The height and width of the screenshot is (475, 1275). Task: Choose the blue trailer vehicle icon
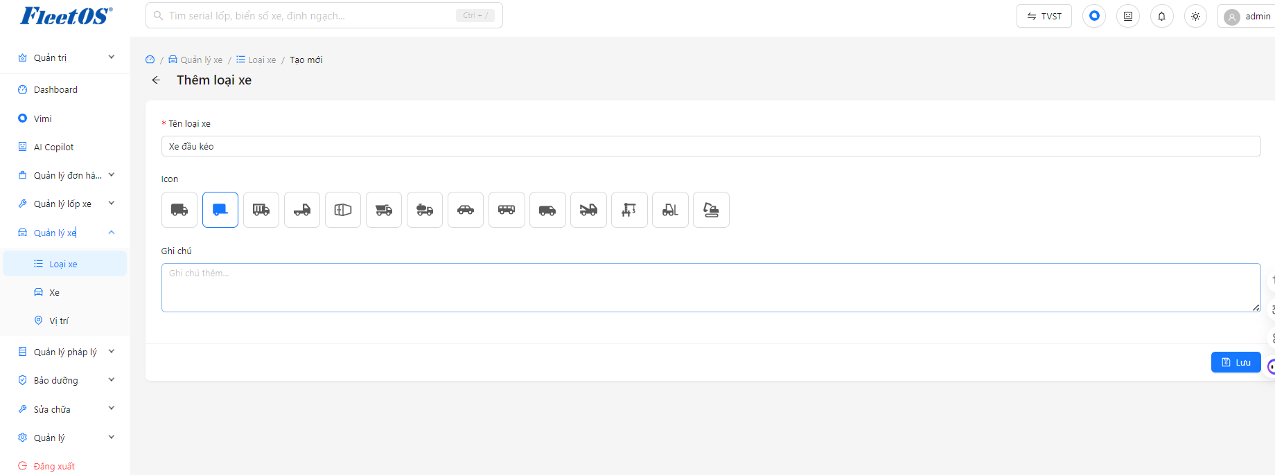coord(220,210)
